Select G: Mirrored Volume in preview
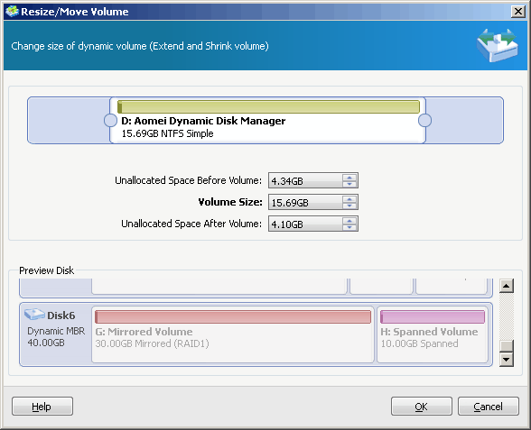The width and height of the screenshot is (531, 430). (x=233, y=334)
